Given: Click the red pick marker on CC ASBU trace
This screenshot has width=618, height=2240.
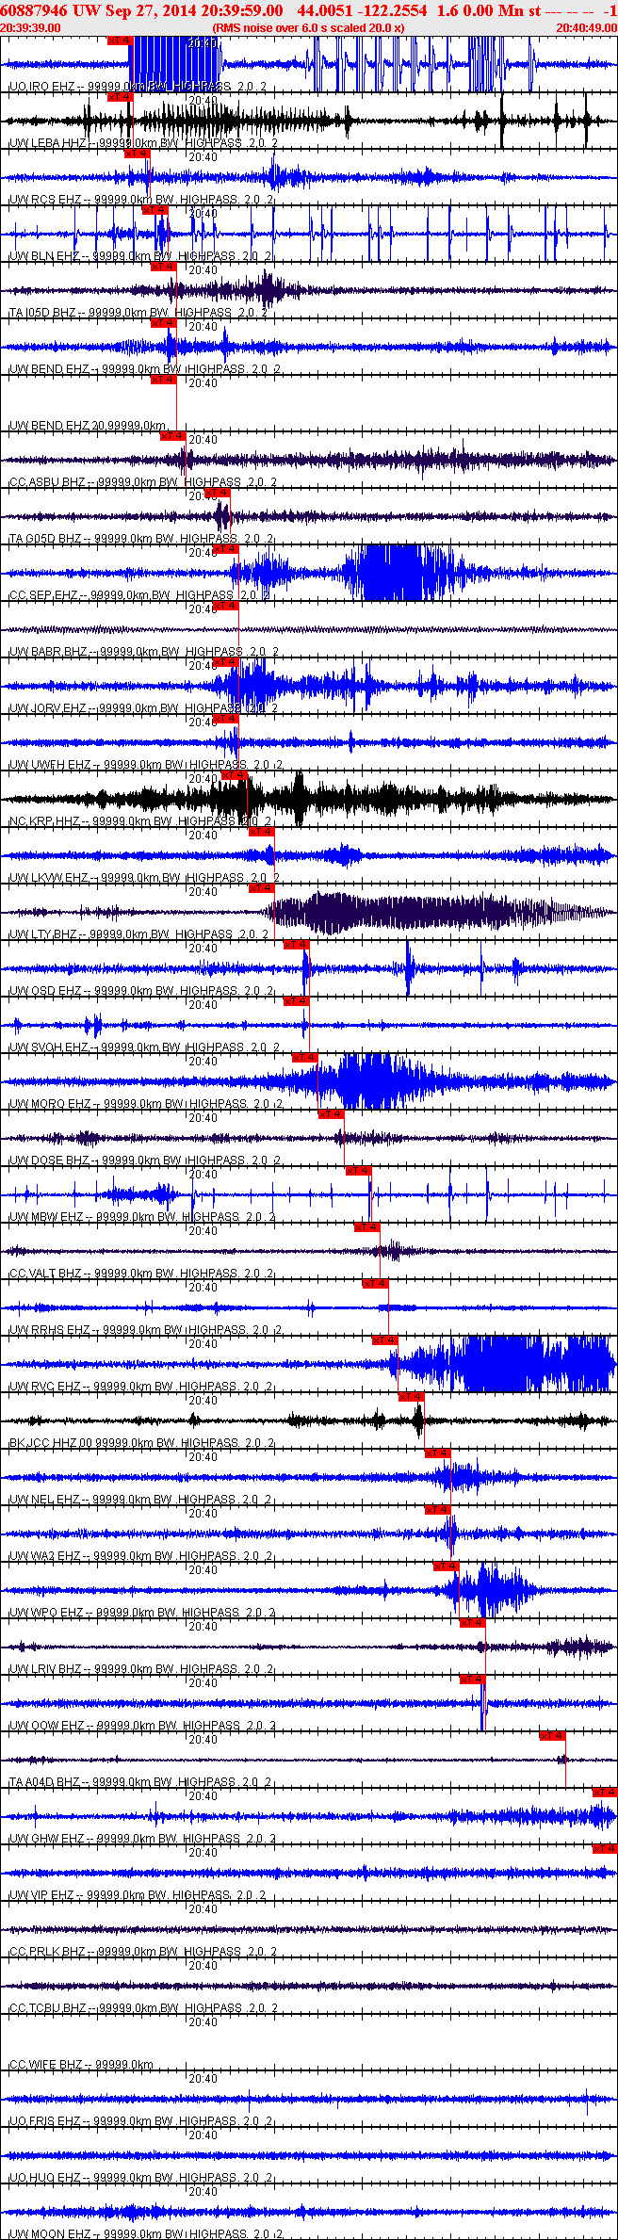Looking at the screenshot, I should click(172, 436).
